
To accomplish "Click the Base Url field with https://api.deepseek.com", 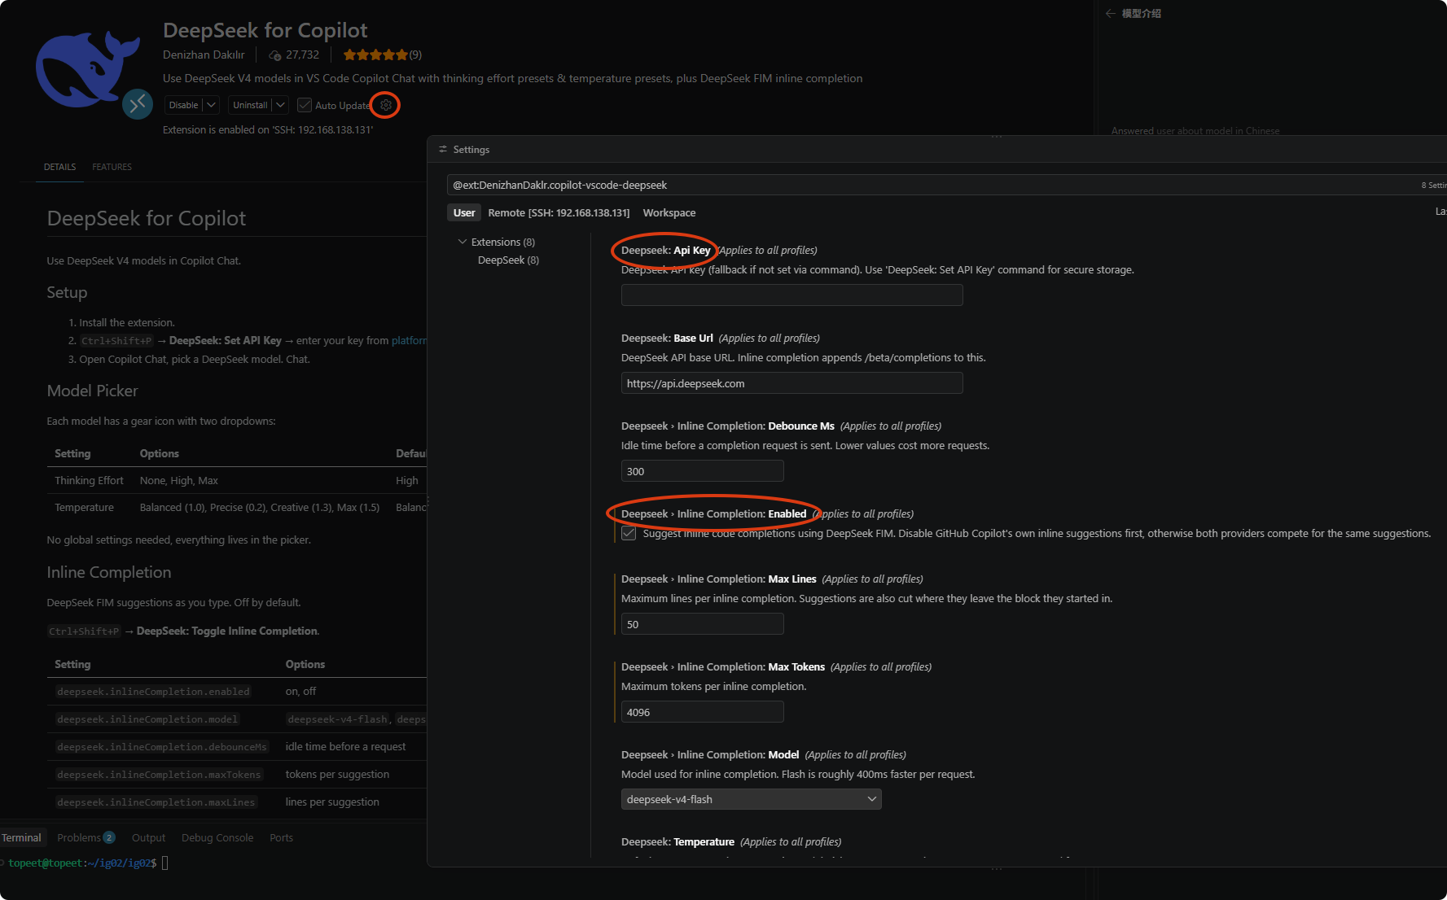I will point(791,383).
